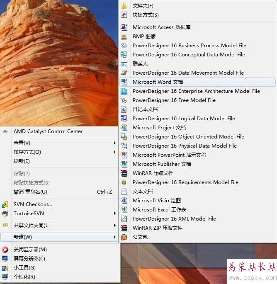Select PowerDesigner 16 XML Model File
Screen dimensions: 277x284
click(198, 219)
